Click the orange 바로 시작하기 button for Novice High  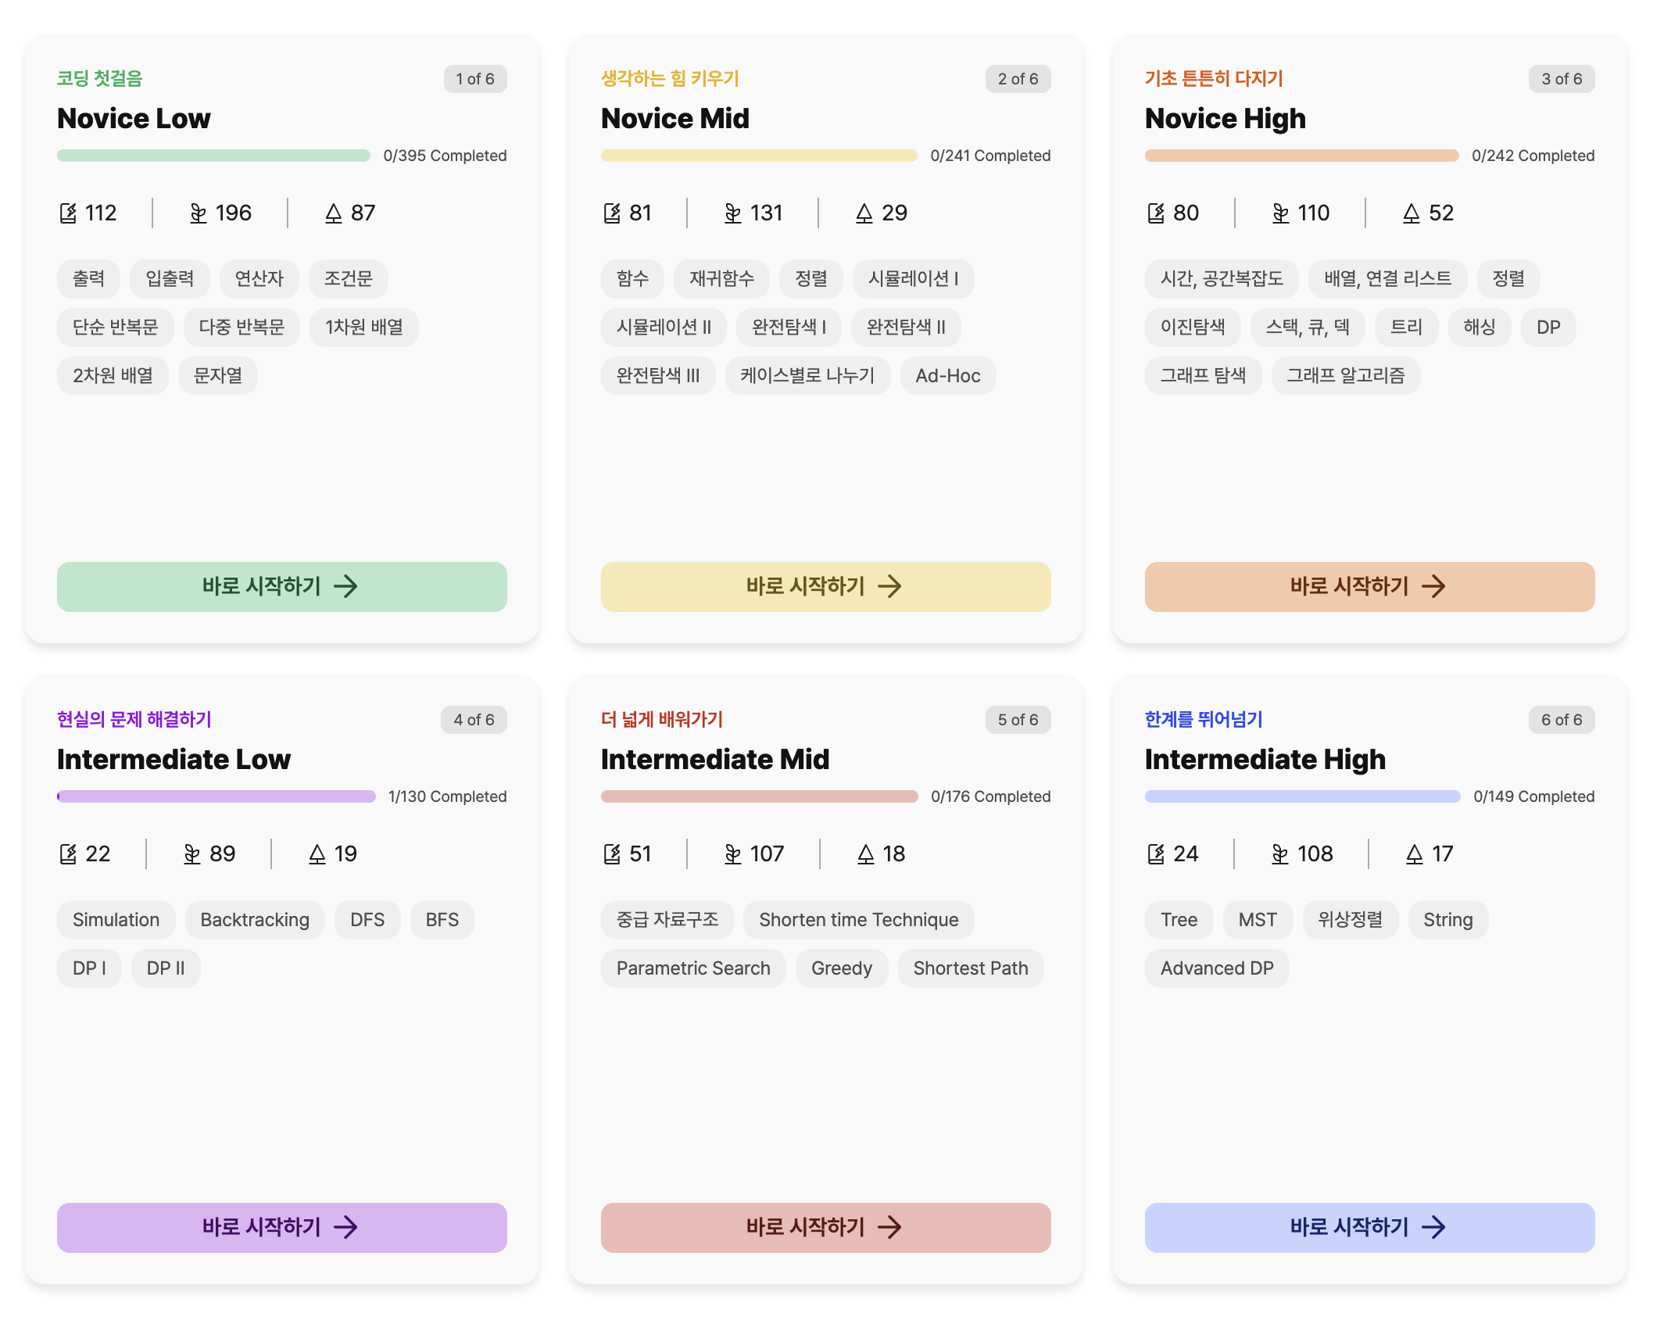(1369, 586)
